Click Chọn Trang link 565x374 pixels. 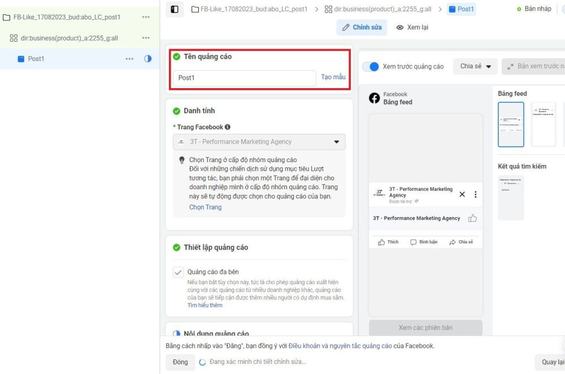tap(206, 207)
